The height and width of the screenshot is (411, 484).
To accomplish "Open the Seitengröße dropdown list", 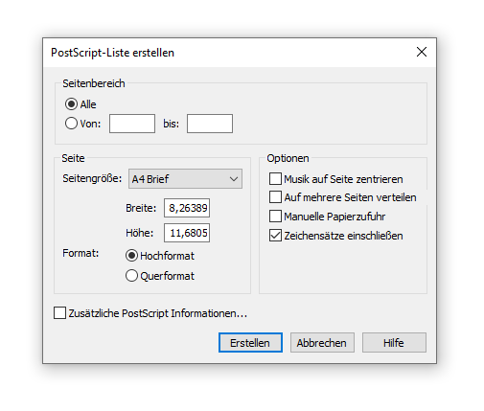I will [x=185, y=179].
